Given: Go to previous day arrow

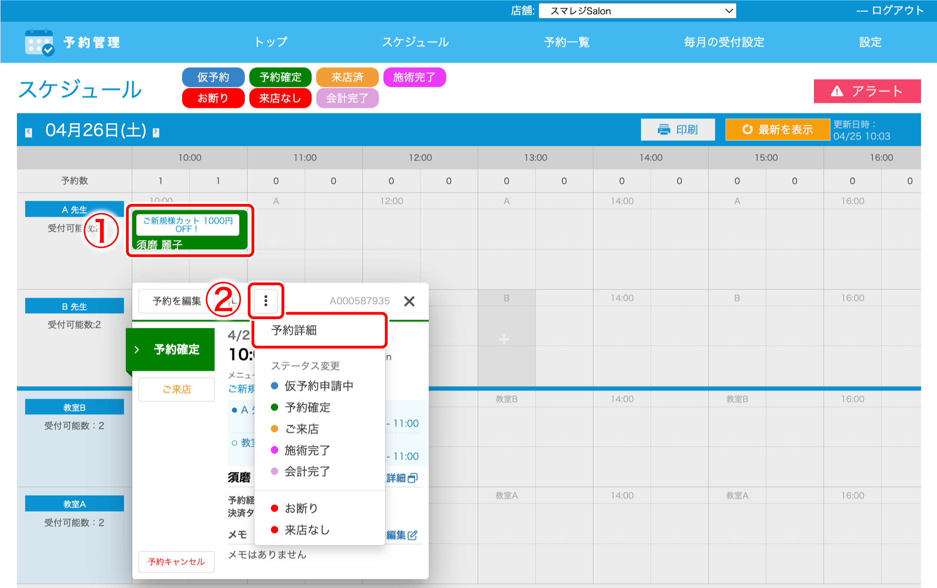Looking at the screenshot, I should click(x=29, y=133).
